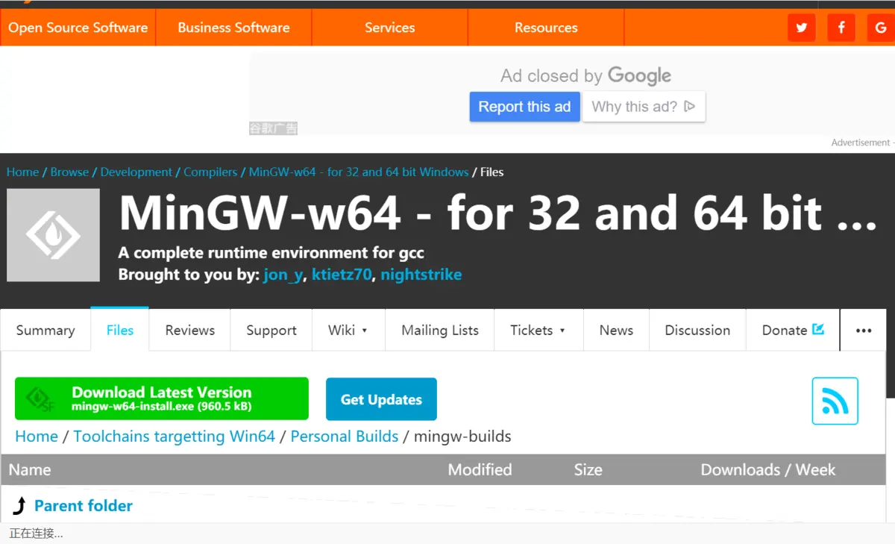Go to the Reviews tab
The height and width of the screenshot is (544, 895).
click(x=190, y=330)
